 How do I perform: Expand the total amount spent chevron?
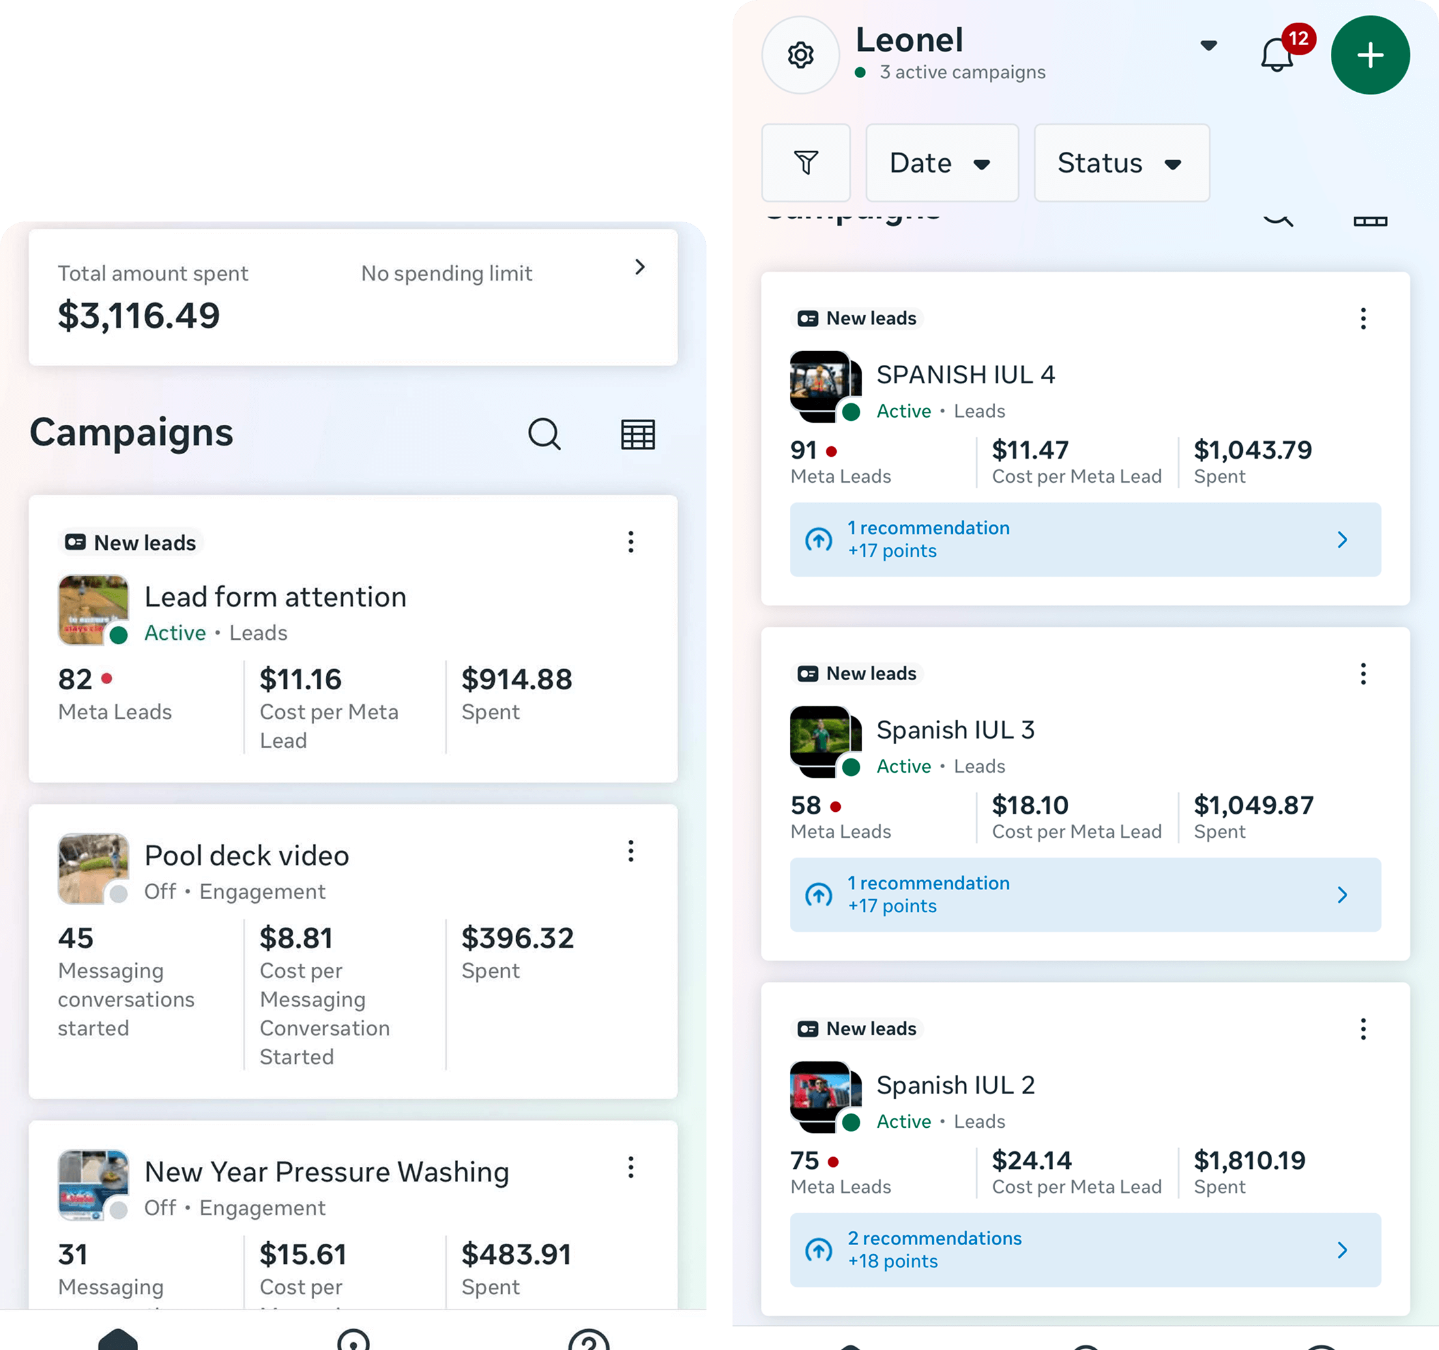point(639,268)
